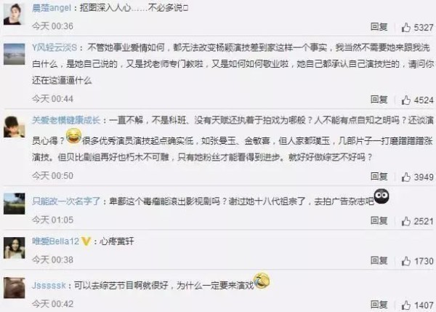Click 回复 under 心疼黄轩 comment

(379, 260)
